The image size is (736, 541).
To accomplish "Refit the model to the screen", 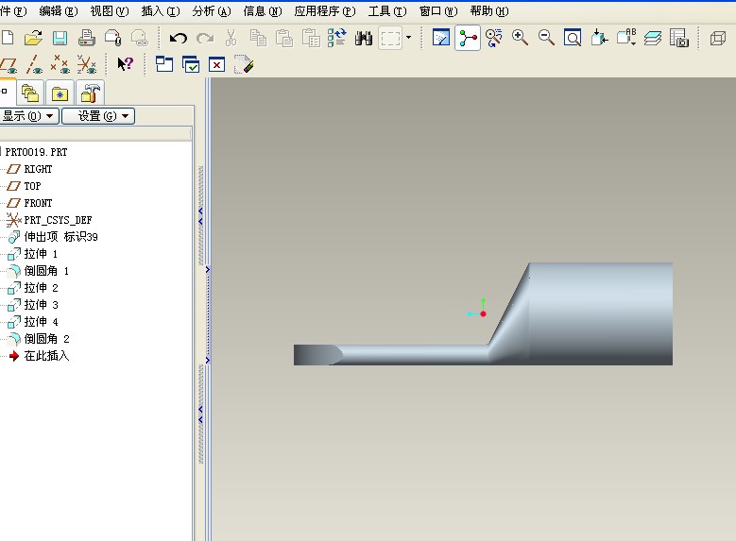I will click(x=573, y=38).
